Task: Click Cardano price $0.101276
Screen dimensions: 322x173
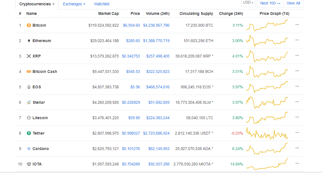Action: pyautogui.click(x=131, y=149)
